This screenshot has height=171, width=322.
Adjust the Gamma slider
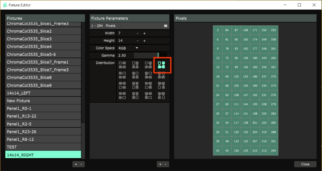click(150, 55)
